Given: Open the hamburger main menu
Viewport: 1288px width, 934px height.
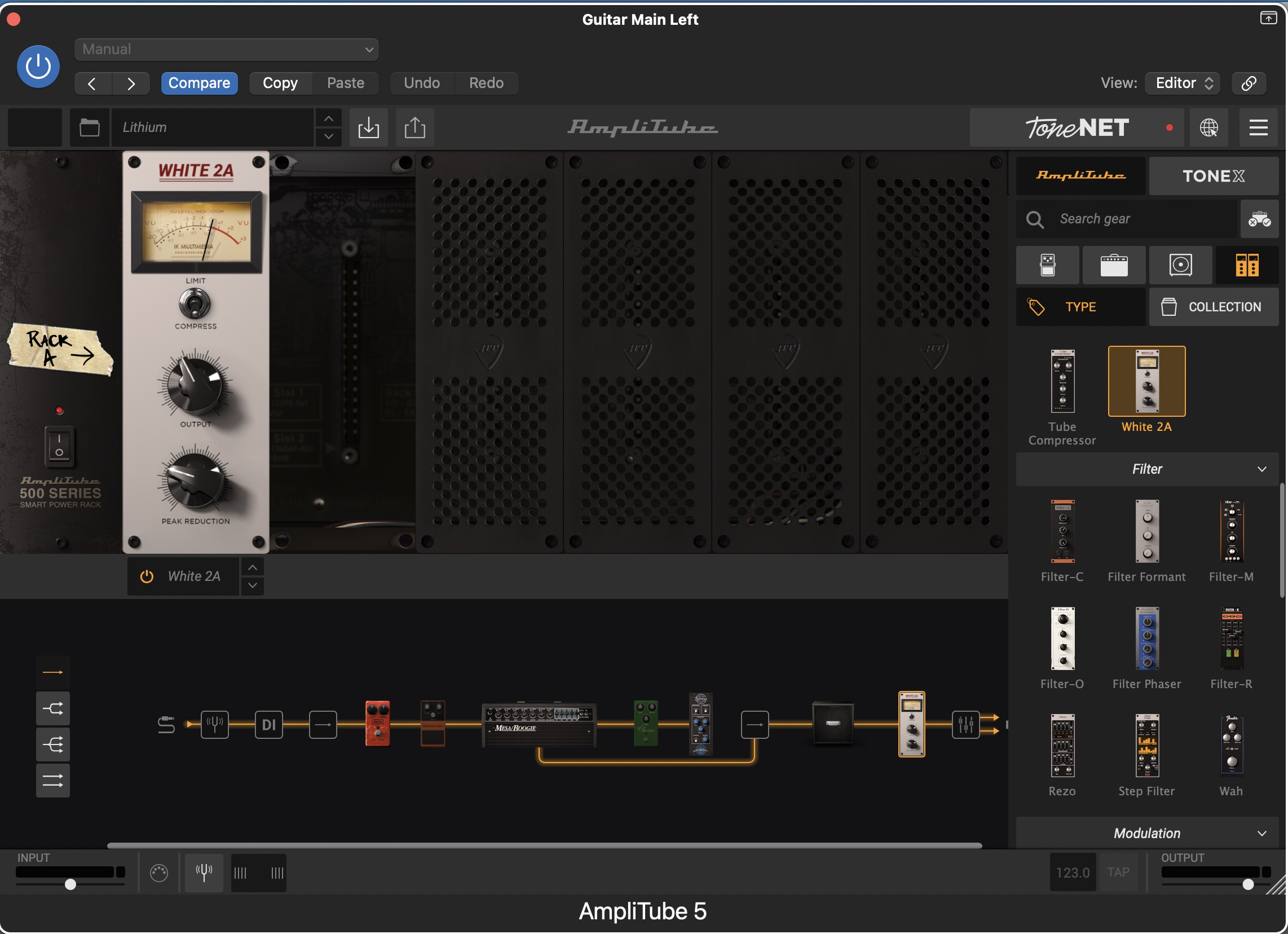Looking at the screenshot, I should 1258,127.
